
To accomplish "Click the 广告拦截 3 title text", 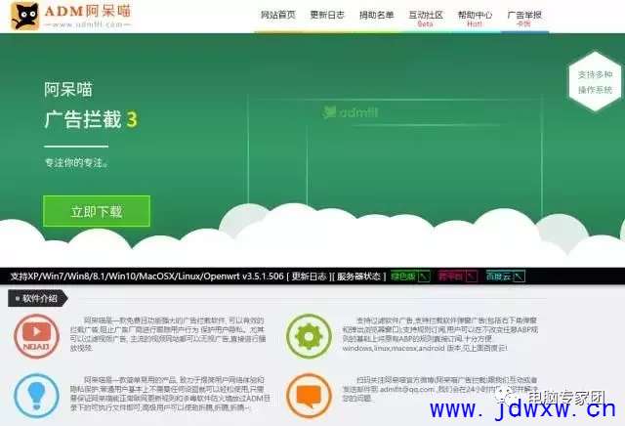I will point(91,119).
